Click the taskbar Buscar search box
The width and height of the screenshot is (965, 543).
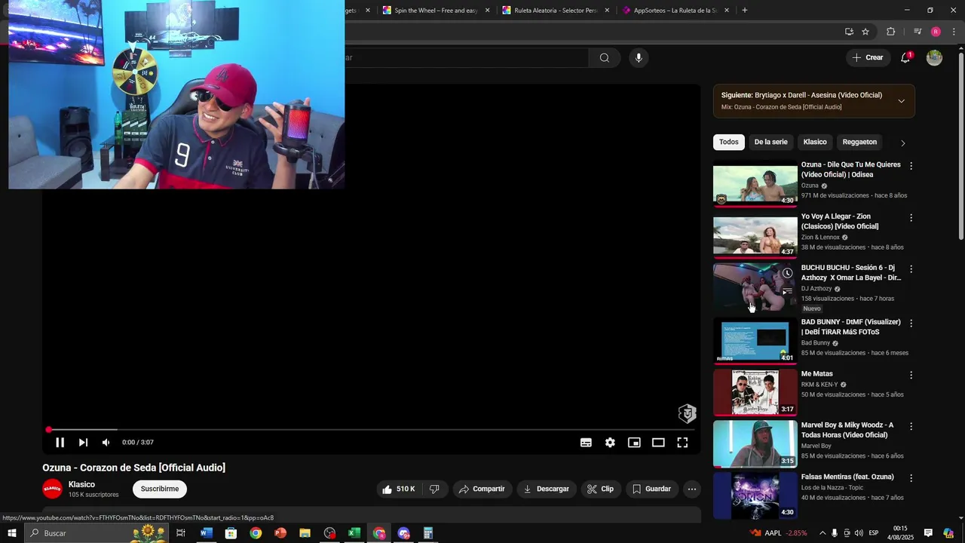coord(98,533)
